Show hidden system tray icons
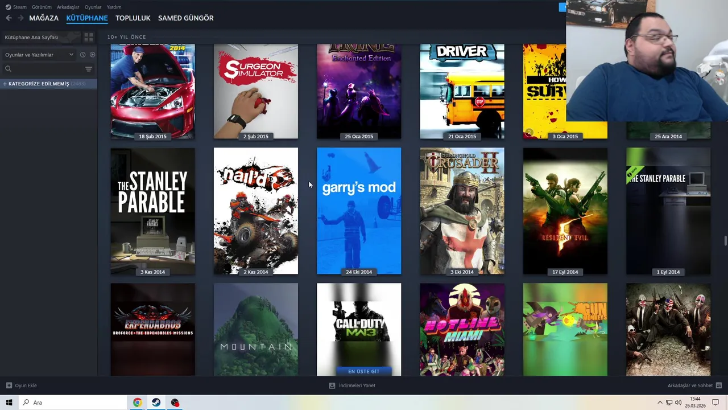Viewport: 728px width, 410px height. click(x=660, y=403)
